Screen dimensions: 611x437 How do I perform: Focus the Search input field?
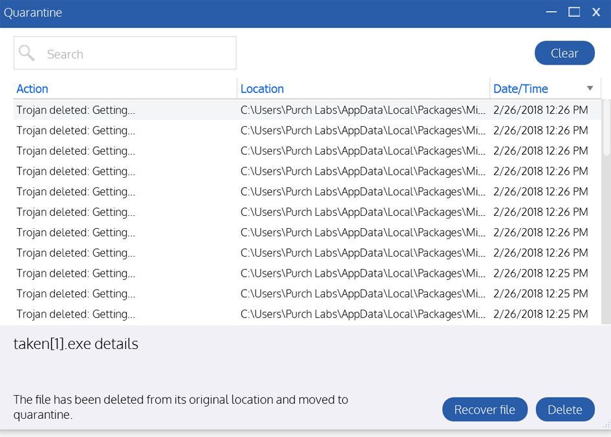(125, 53)
